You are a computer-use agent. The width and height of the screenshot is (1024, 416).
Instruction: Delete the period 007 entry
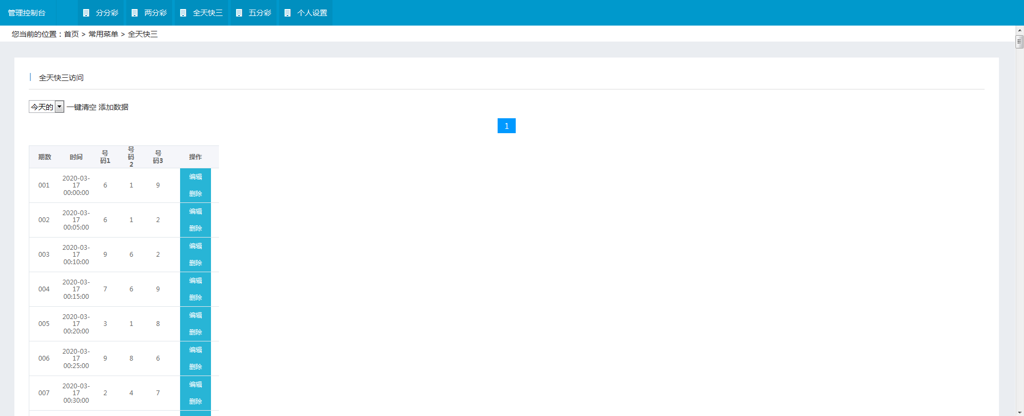click(x=196, y=402)
